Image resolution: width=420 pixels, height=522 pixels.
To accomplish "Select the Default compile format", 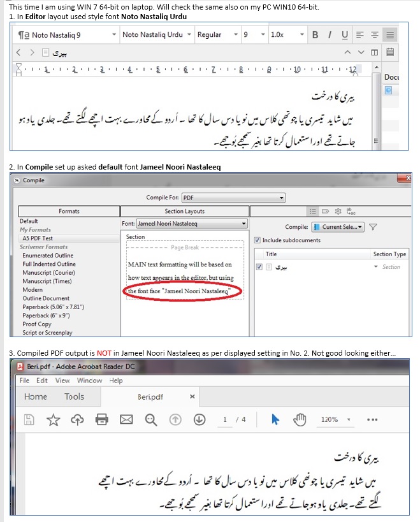I will (x=29, y=221).
